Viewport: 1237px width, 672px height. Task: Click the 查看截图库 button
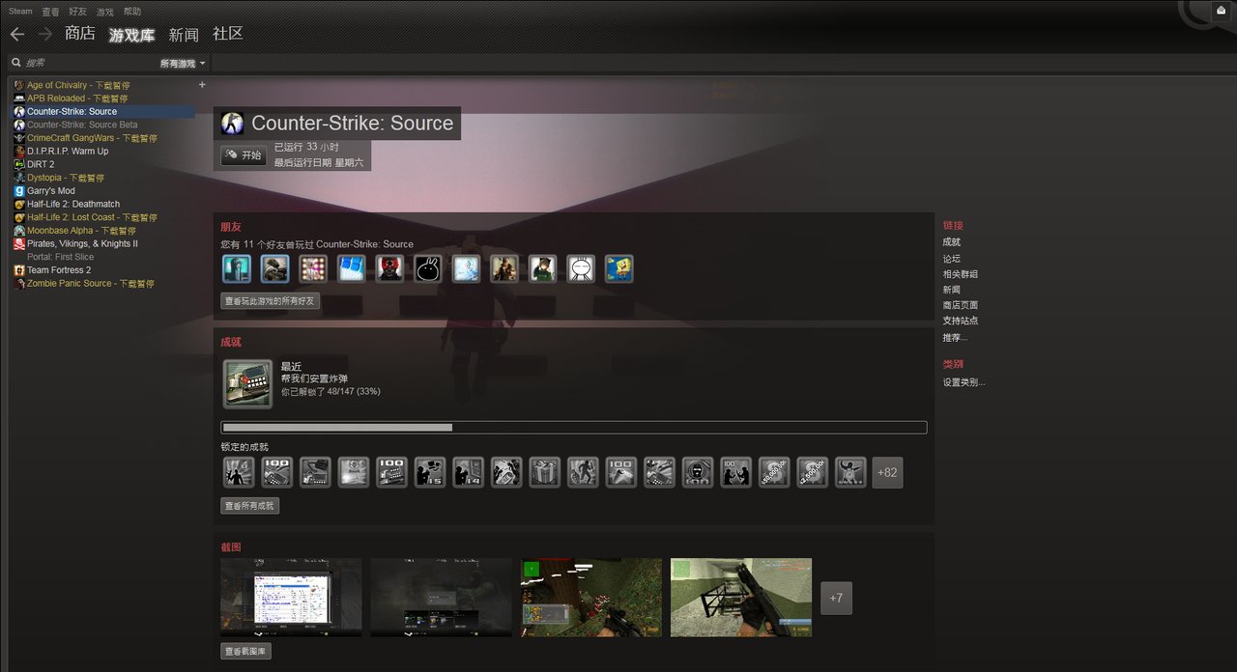point(246,652)
